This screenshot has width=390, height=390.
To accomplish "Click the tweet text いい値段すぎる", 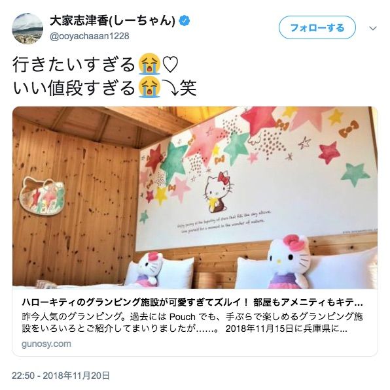I will click(73, 88).
